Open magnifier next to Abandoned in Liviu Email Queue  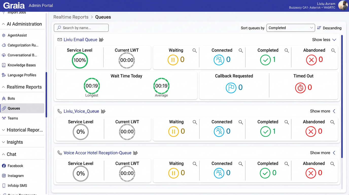(x=333, y=51)
